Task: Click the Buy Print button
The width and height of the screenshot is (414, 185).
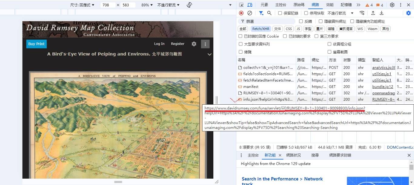Action: [36, 44]
